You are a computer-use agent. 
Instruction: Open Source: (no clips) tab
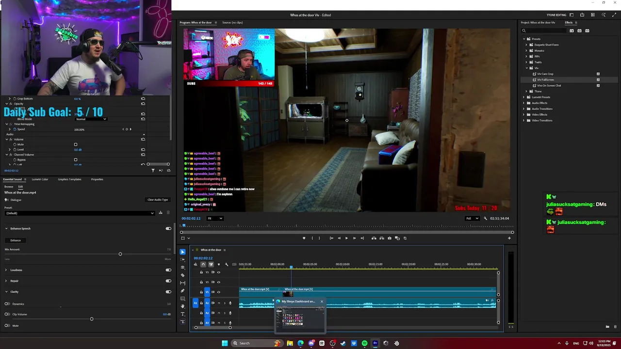[x=232, y=22]
